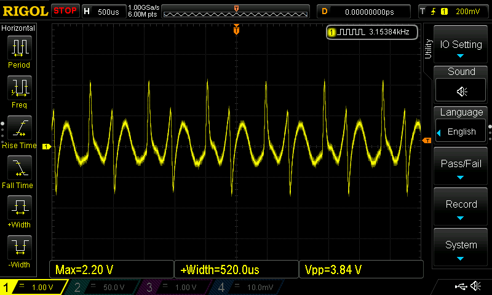Viewport: 492px width, 295px height.
Task: Select the -Width measurement icon
Action: [x=19, y=247]
